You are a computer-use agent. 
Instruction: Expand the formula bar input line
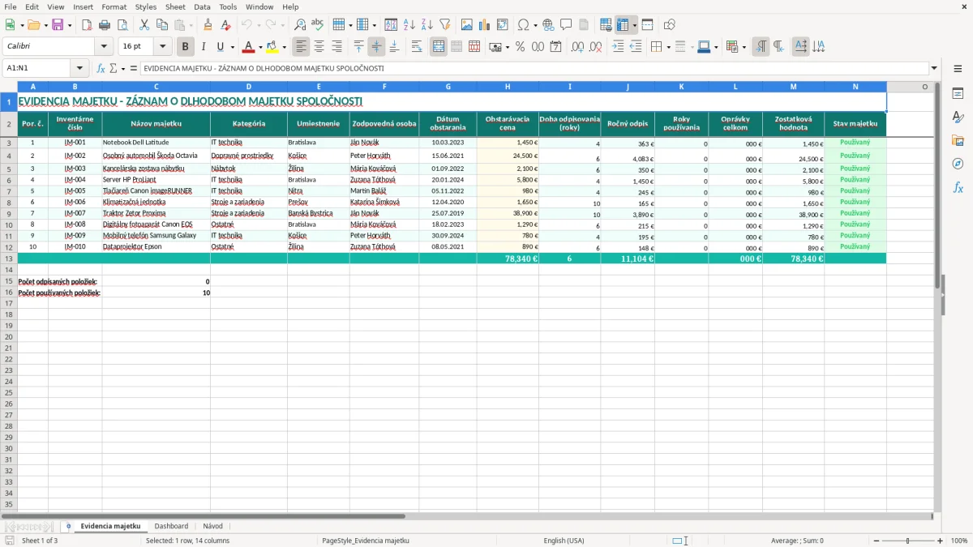click(x=934, y=68)
